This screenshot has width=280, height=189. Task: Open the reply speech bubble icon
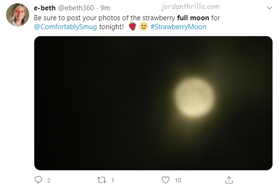(x=38, y=180)
